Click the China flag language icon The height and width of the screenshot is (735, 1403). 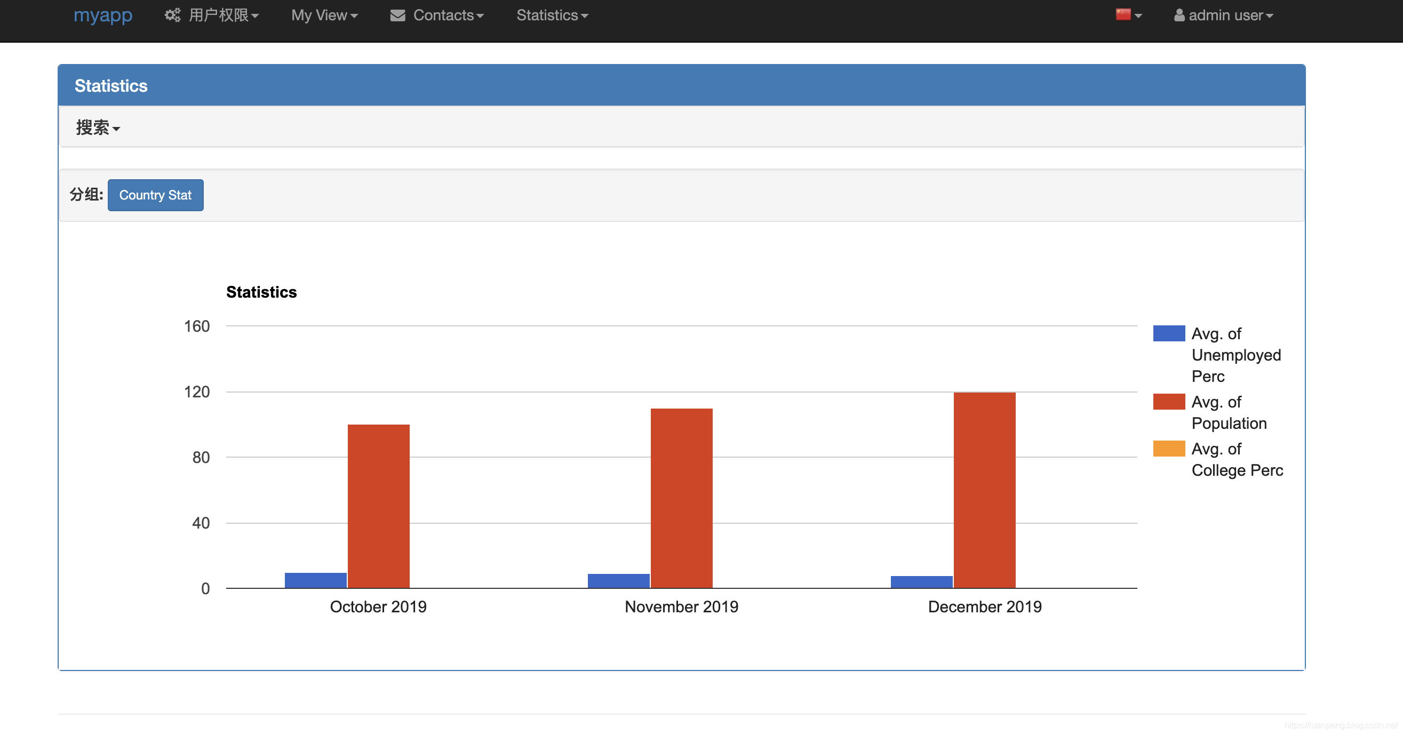1123,15
